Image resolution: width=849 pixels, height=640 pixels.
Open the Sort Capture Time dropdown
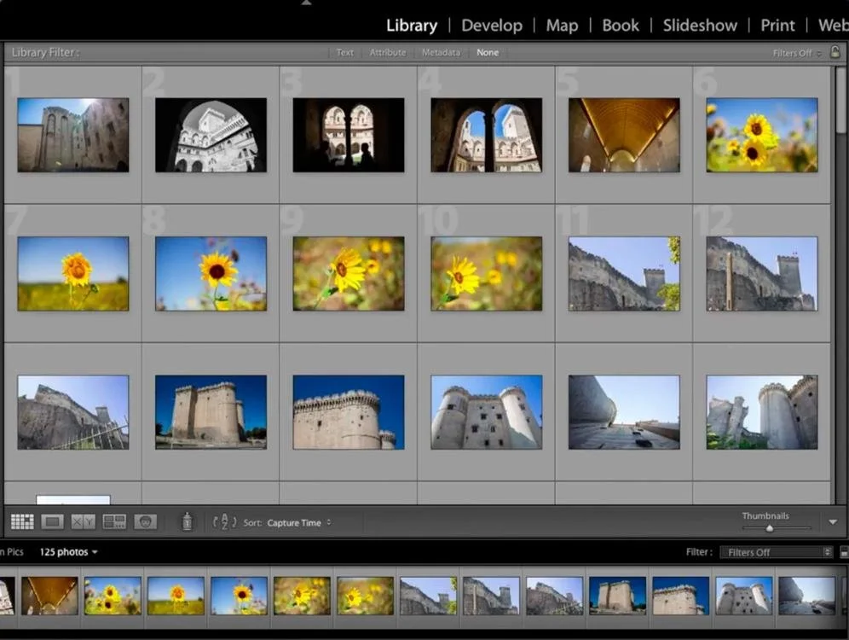tap(299, 523)
